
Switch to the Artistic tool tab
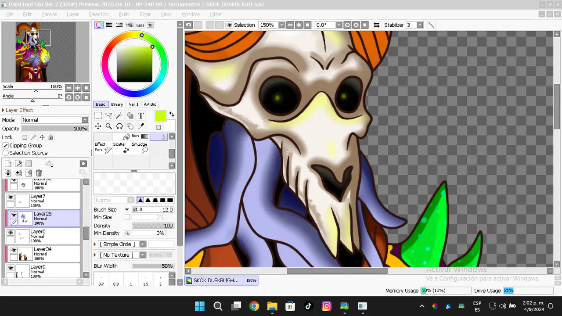[x=150, y=104]
